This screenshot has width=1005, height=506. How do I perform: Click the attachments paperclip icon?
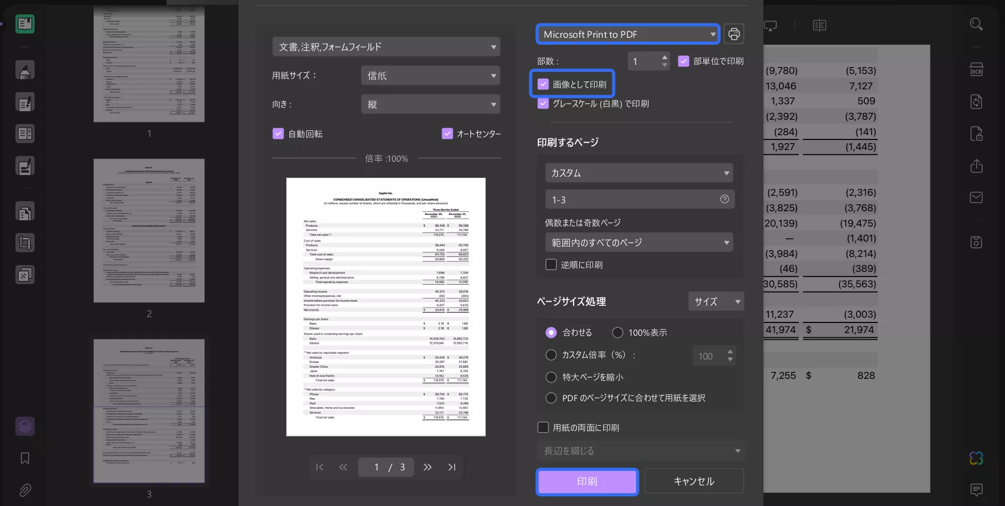(x=24, y=490)
